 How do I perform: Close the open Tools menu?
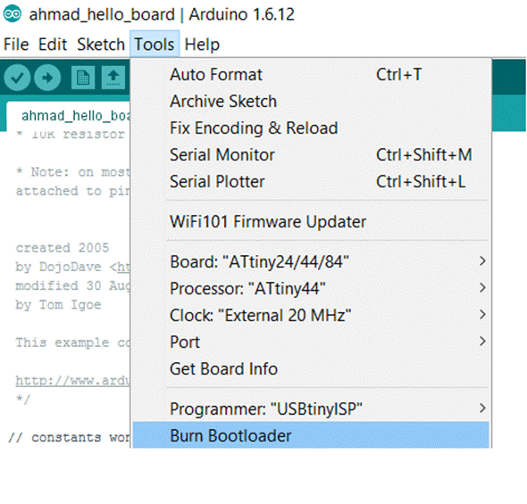point(155,45)
